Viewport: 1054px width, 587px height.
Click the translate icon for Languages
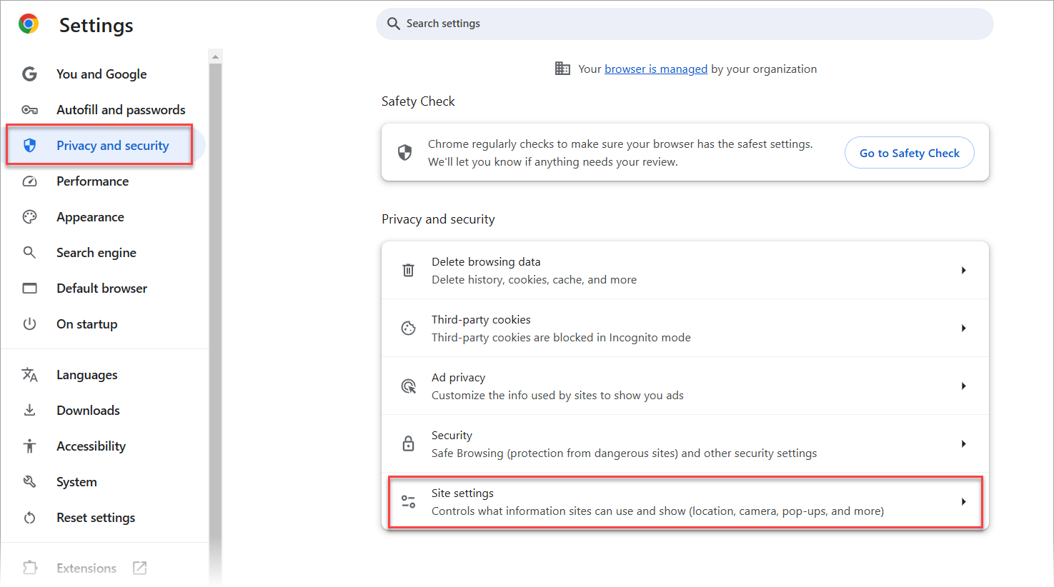(29, 375)
